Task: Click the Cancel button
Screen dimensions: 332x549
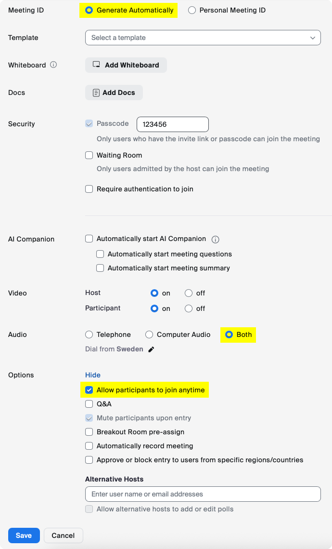Action: 63,536
